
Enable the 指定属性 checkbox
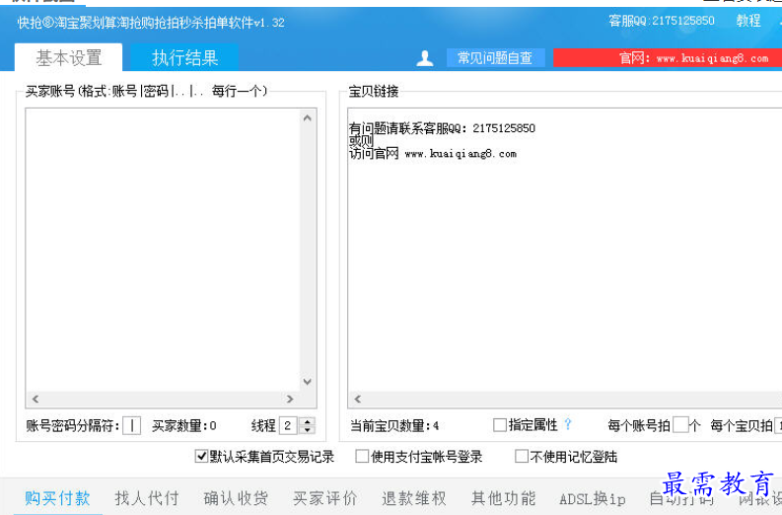point(499,425)
